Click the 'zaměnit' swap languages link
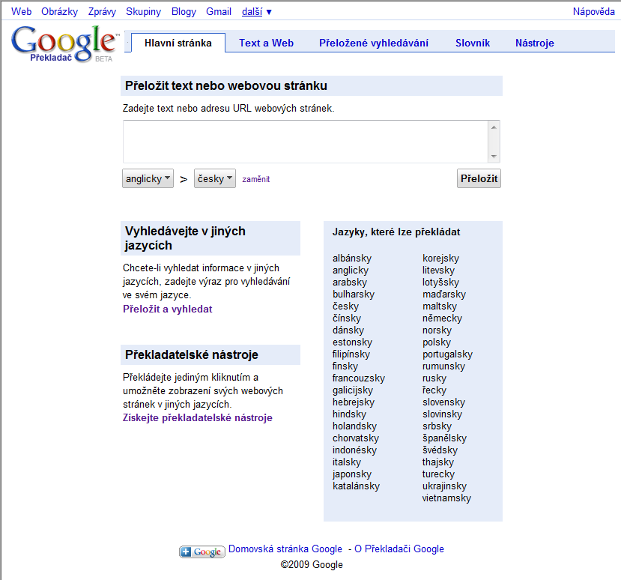621x580 pixels. pos(256,179)
